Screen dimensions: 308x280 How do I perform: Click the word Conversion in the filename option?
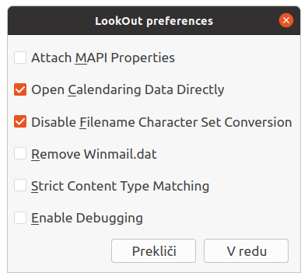point(258,122)
